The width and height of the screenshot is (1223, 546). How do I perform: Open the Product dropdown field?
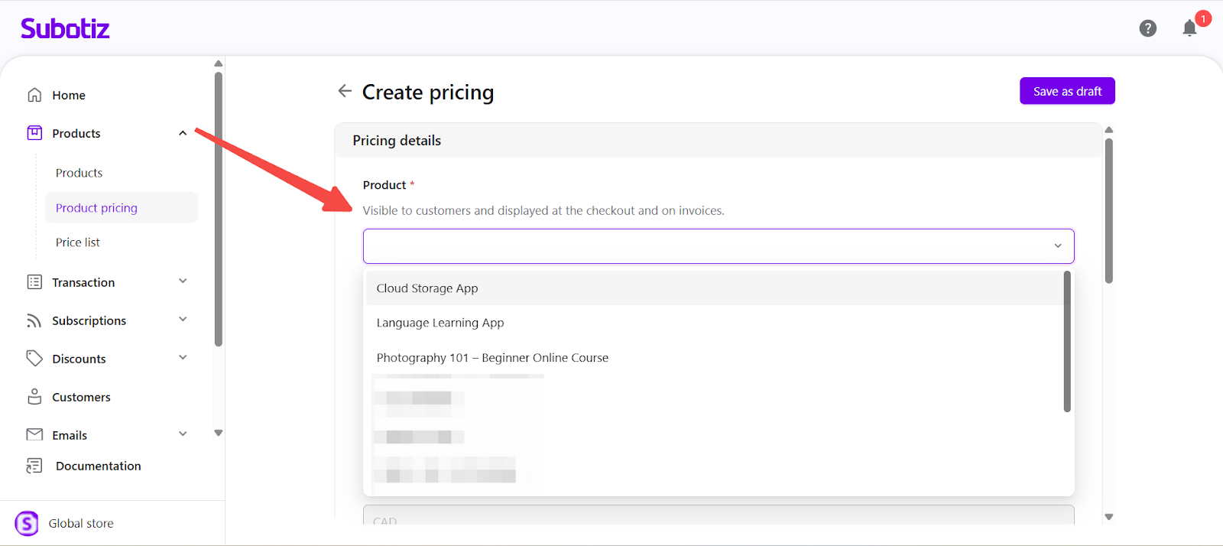(x=718, y=246)
